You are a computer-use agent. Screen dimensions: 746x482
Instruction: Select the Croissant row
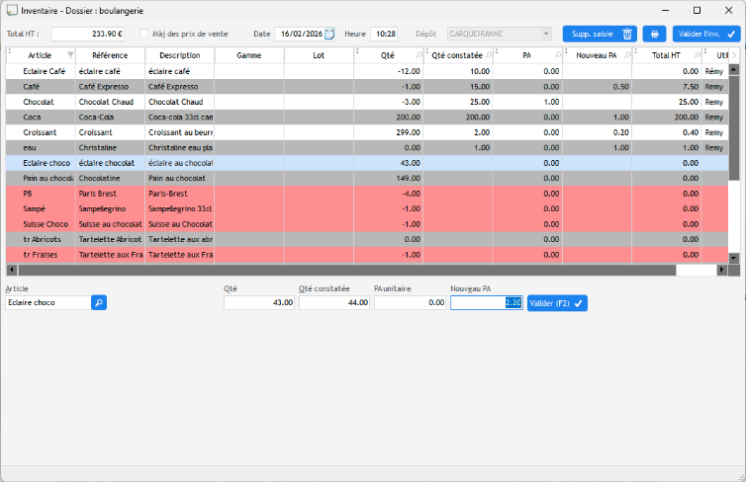click(x=40, y=132)
